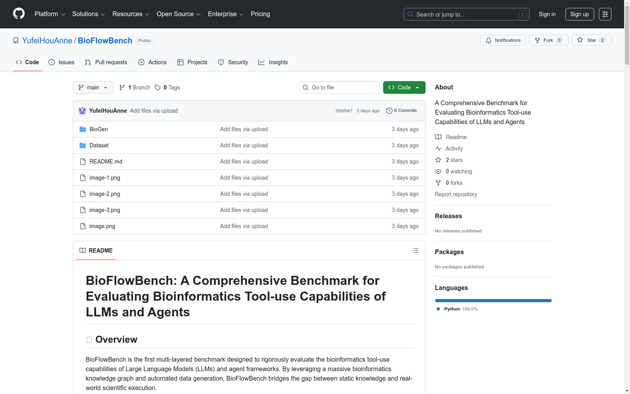Screen dimensions: 630x394
Task: Open the Pricing link
Action: [x=260, y=14]
